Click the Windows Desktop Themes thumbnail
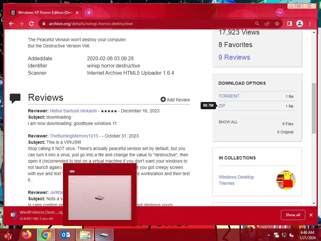This screenshot has height=241, width=321. point(286,180)
